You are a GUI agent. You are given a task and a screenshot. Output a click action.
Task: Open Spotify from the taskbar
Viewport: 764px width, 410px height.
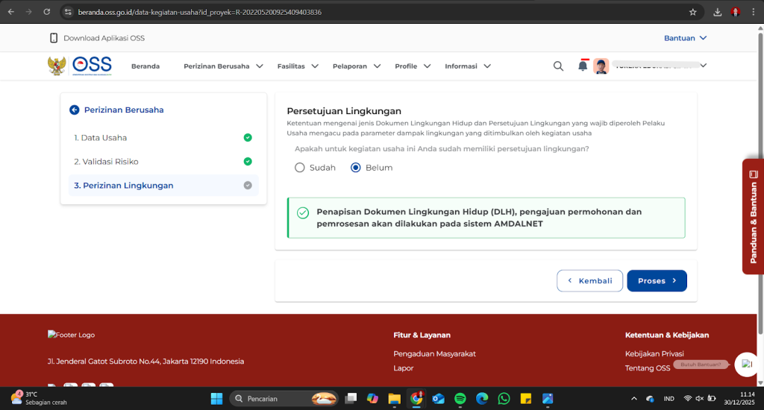pos(460,399)
